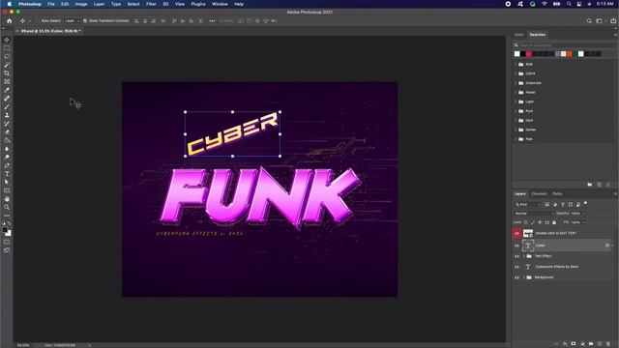Open the Apple menu
619x348 pixels.
click(9, 4)
